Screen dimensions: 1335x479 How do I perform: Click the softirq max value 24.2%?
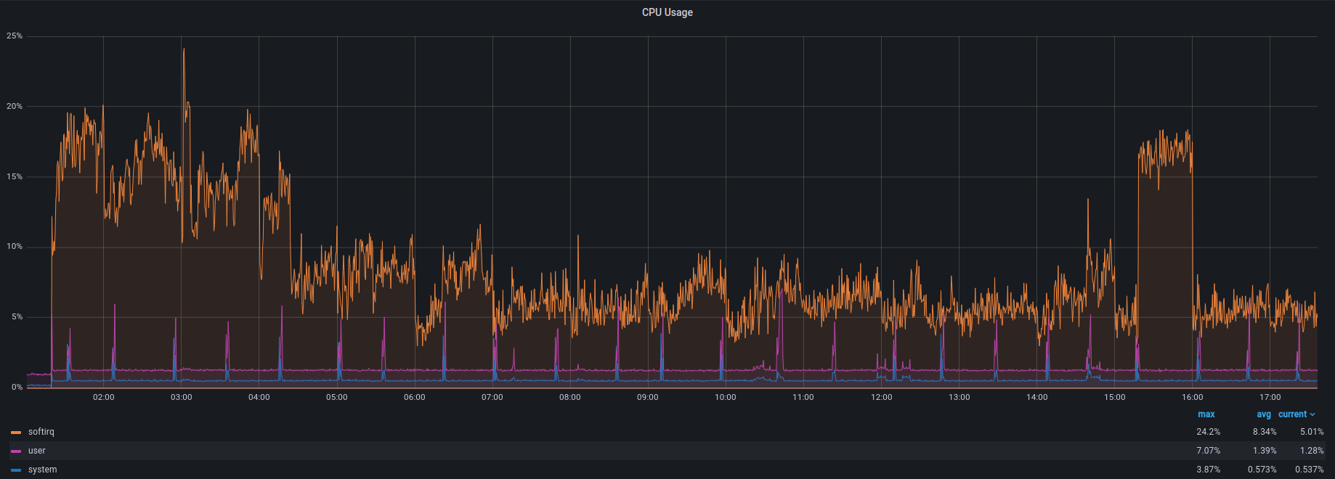tap(1208, 432)
